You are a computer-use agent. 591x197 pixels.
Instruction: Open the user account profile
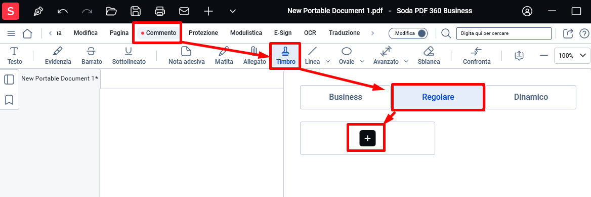click(527, 11)
